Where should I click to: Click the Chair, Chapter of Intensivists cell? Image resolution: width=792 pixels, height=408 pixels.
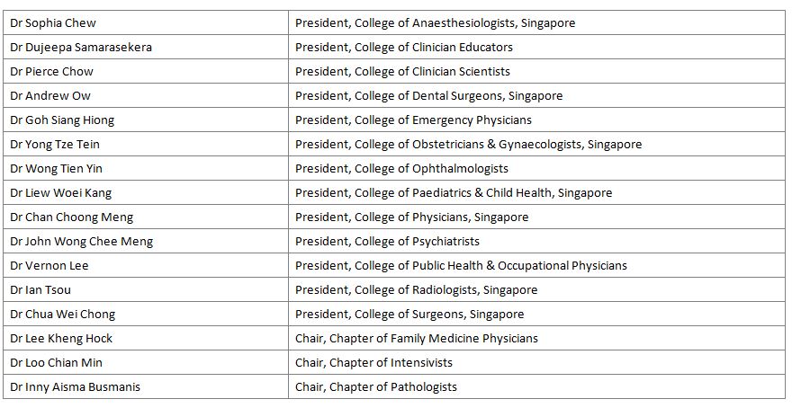373,362
